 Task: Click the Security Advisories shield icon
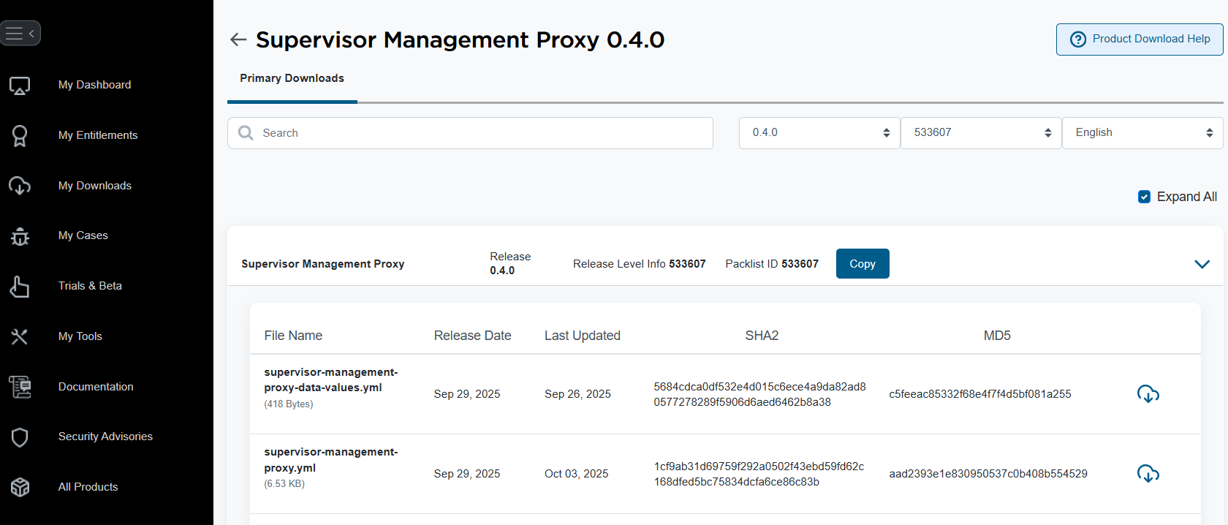tap(20, 437)
